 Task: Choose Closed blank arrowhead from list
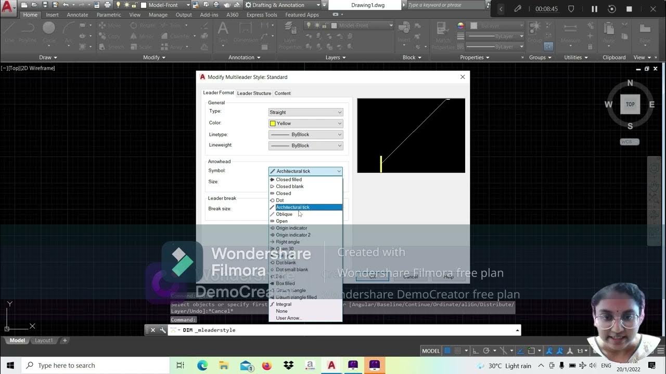305,186
